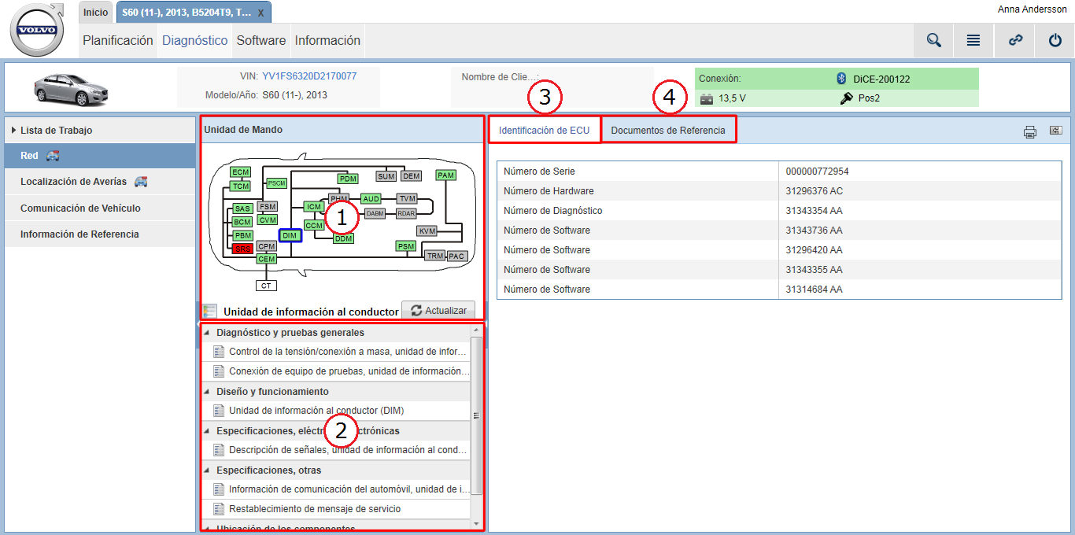Screen dimensions: 1075x535
Task: Open the Planificación menu
Action: [x=118, y=40]
